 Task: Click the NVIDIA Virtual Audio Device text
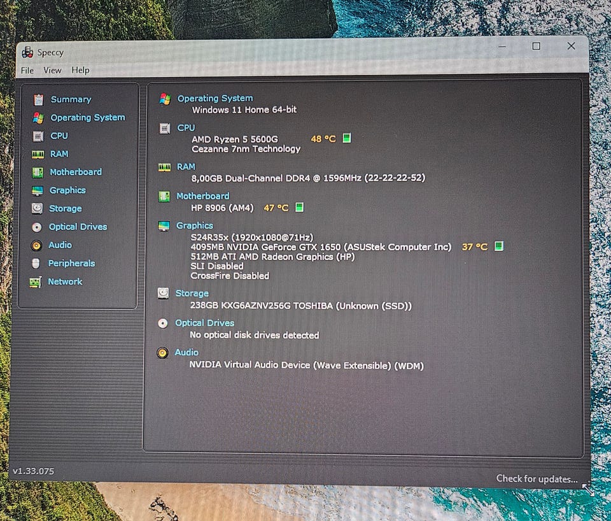[x=306, y=365]
